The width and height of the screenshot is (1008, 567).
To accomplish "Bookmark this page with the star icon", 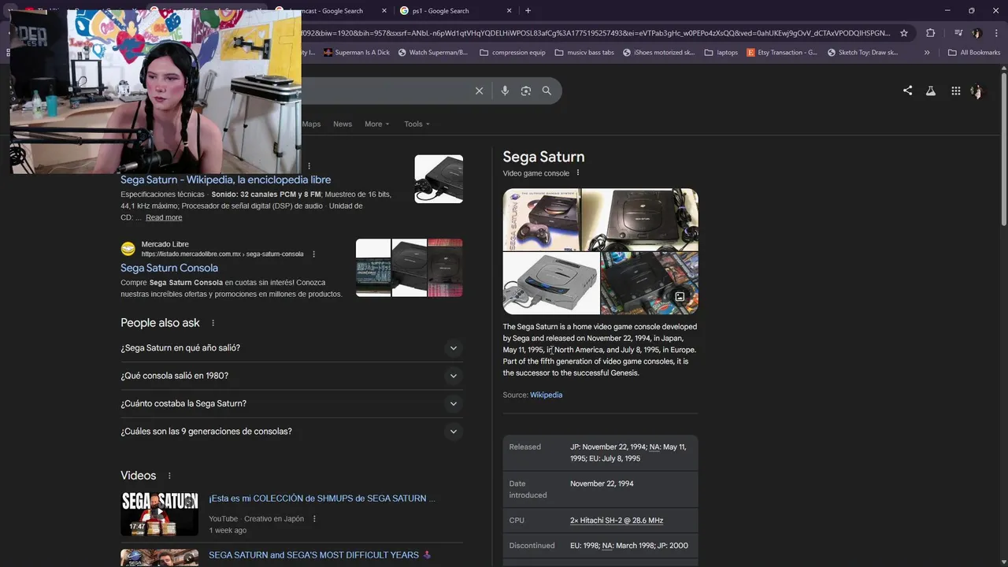I will [904, 33].
